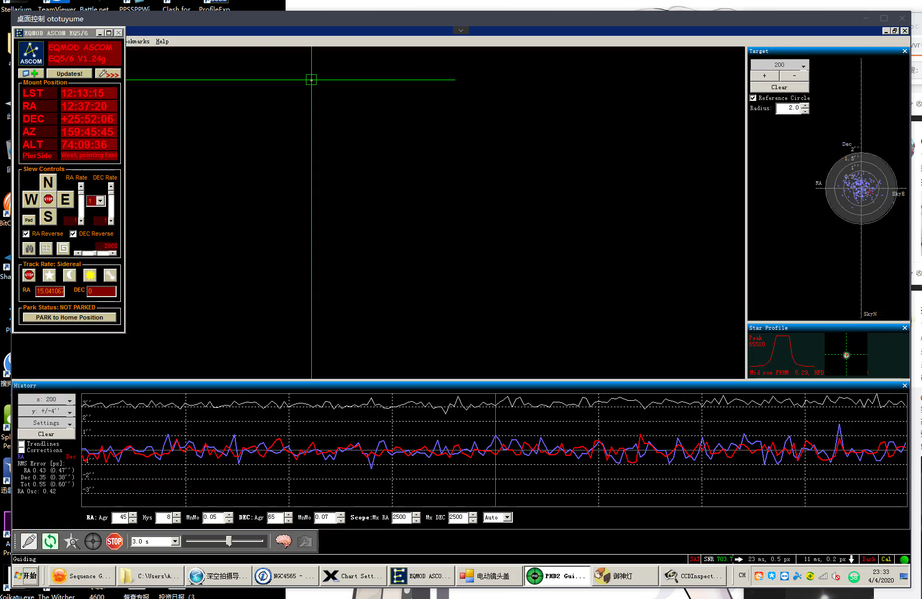Image resolution: width=922 pixels, height=599 pixels.
Task: Open PHD2 camera settings wrench icon
Action: point(305,541)
